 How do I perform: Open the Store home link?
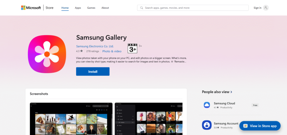tap(49, 8)
